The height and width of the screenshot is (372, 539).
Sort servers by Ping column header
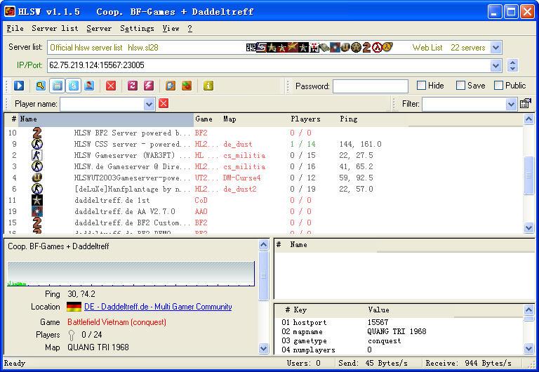pyautogui.click(x=349, y=119)
